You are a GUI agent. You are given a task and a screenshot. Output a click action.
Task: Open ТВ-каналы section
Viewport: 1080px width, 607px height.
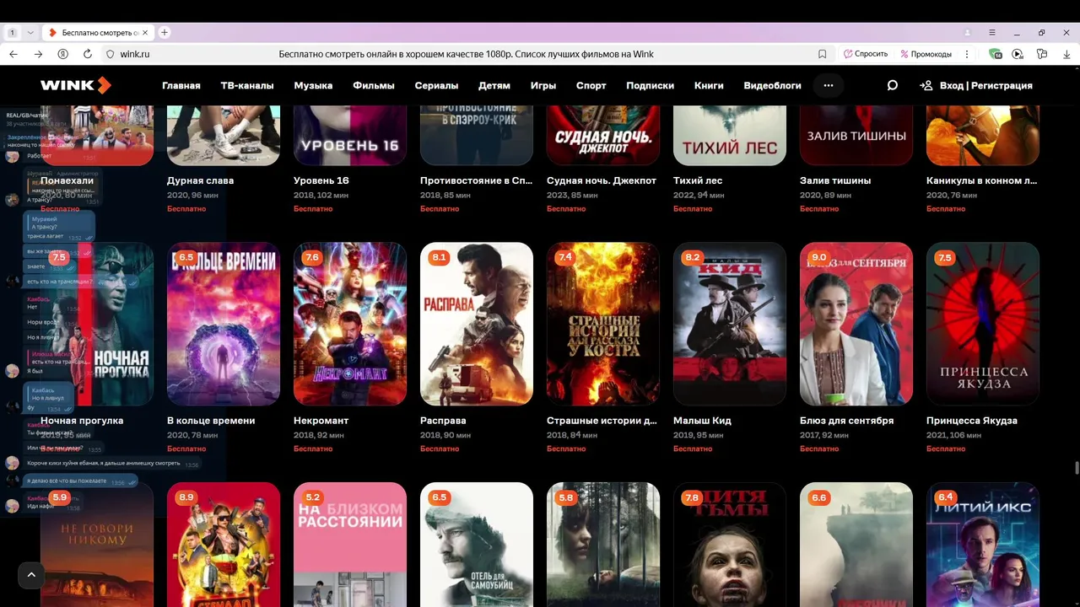247,85
